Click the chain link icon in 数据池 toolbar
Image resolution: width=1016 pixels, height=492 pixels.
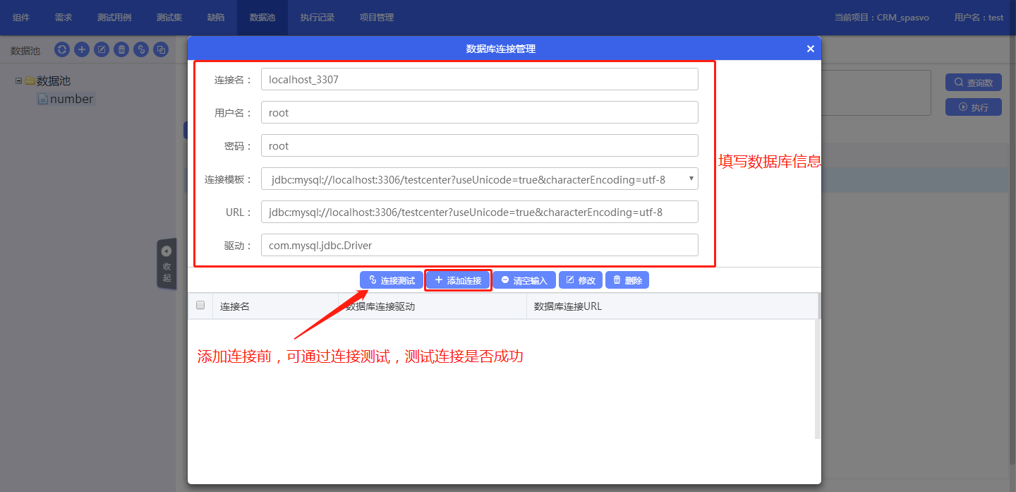tap(141, 49)
